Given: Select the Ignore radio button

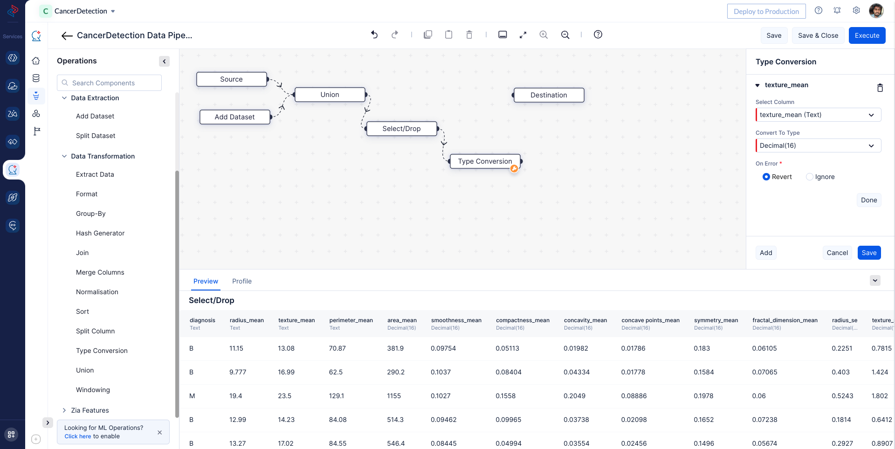Looking at the screenshot, I should [810, 177].
